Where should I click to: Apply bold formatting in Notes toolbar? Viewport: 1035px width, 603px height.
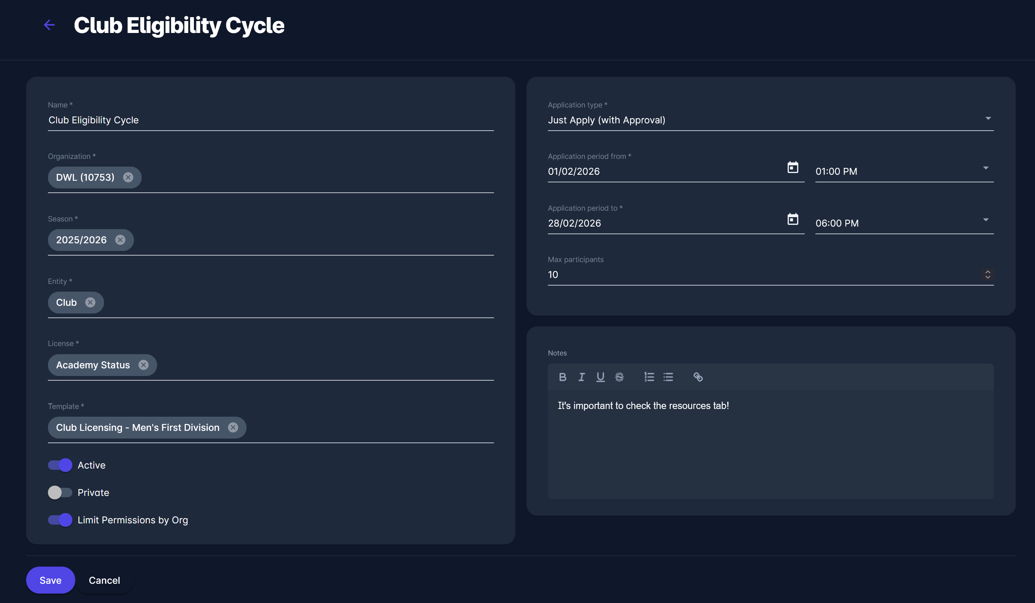coord(562,377)
